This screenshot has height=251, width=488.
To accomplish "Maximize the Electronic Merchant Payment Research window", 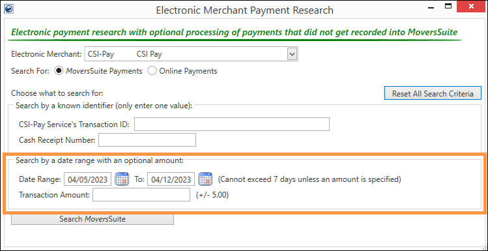I will [x=448, y=7].
